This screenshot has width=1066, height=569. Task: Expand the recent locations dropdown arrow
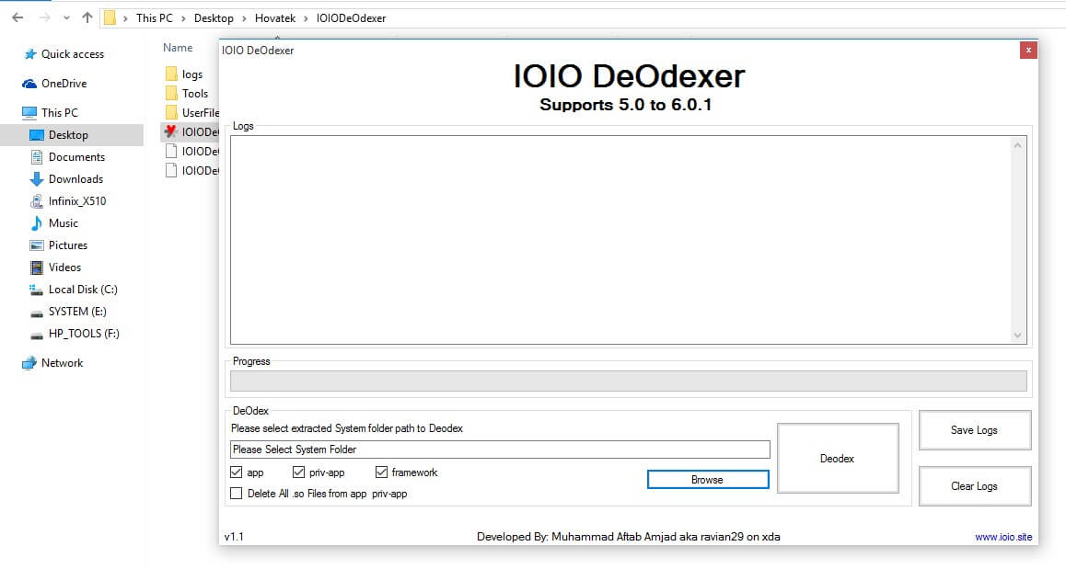click(x=66, y=18)
